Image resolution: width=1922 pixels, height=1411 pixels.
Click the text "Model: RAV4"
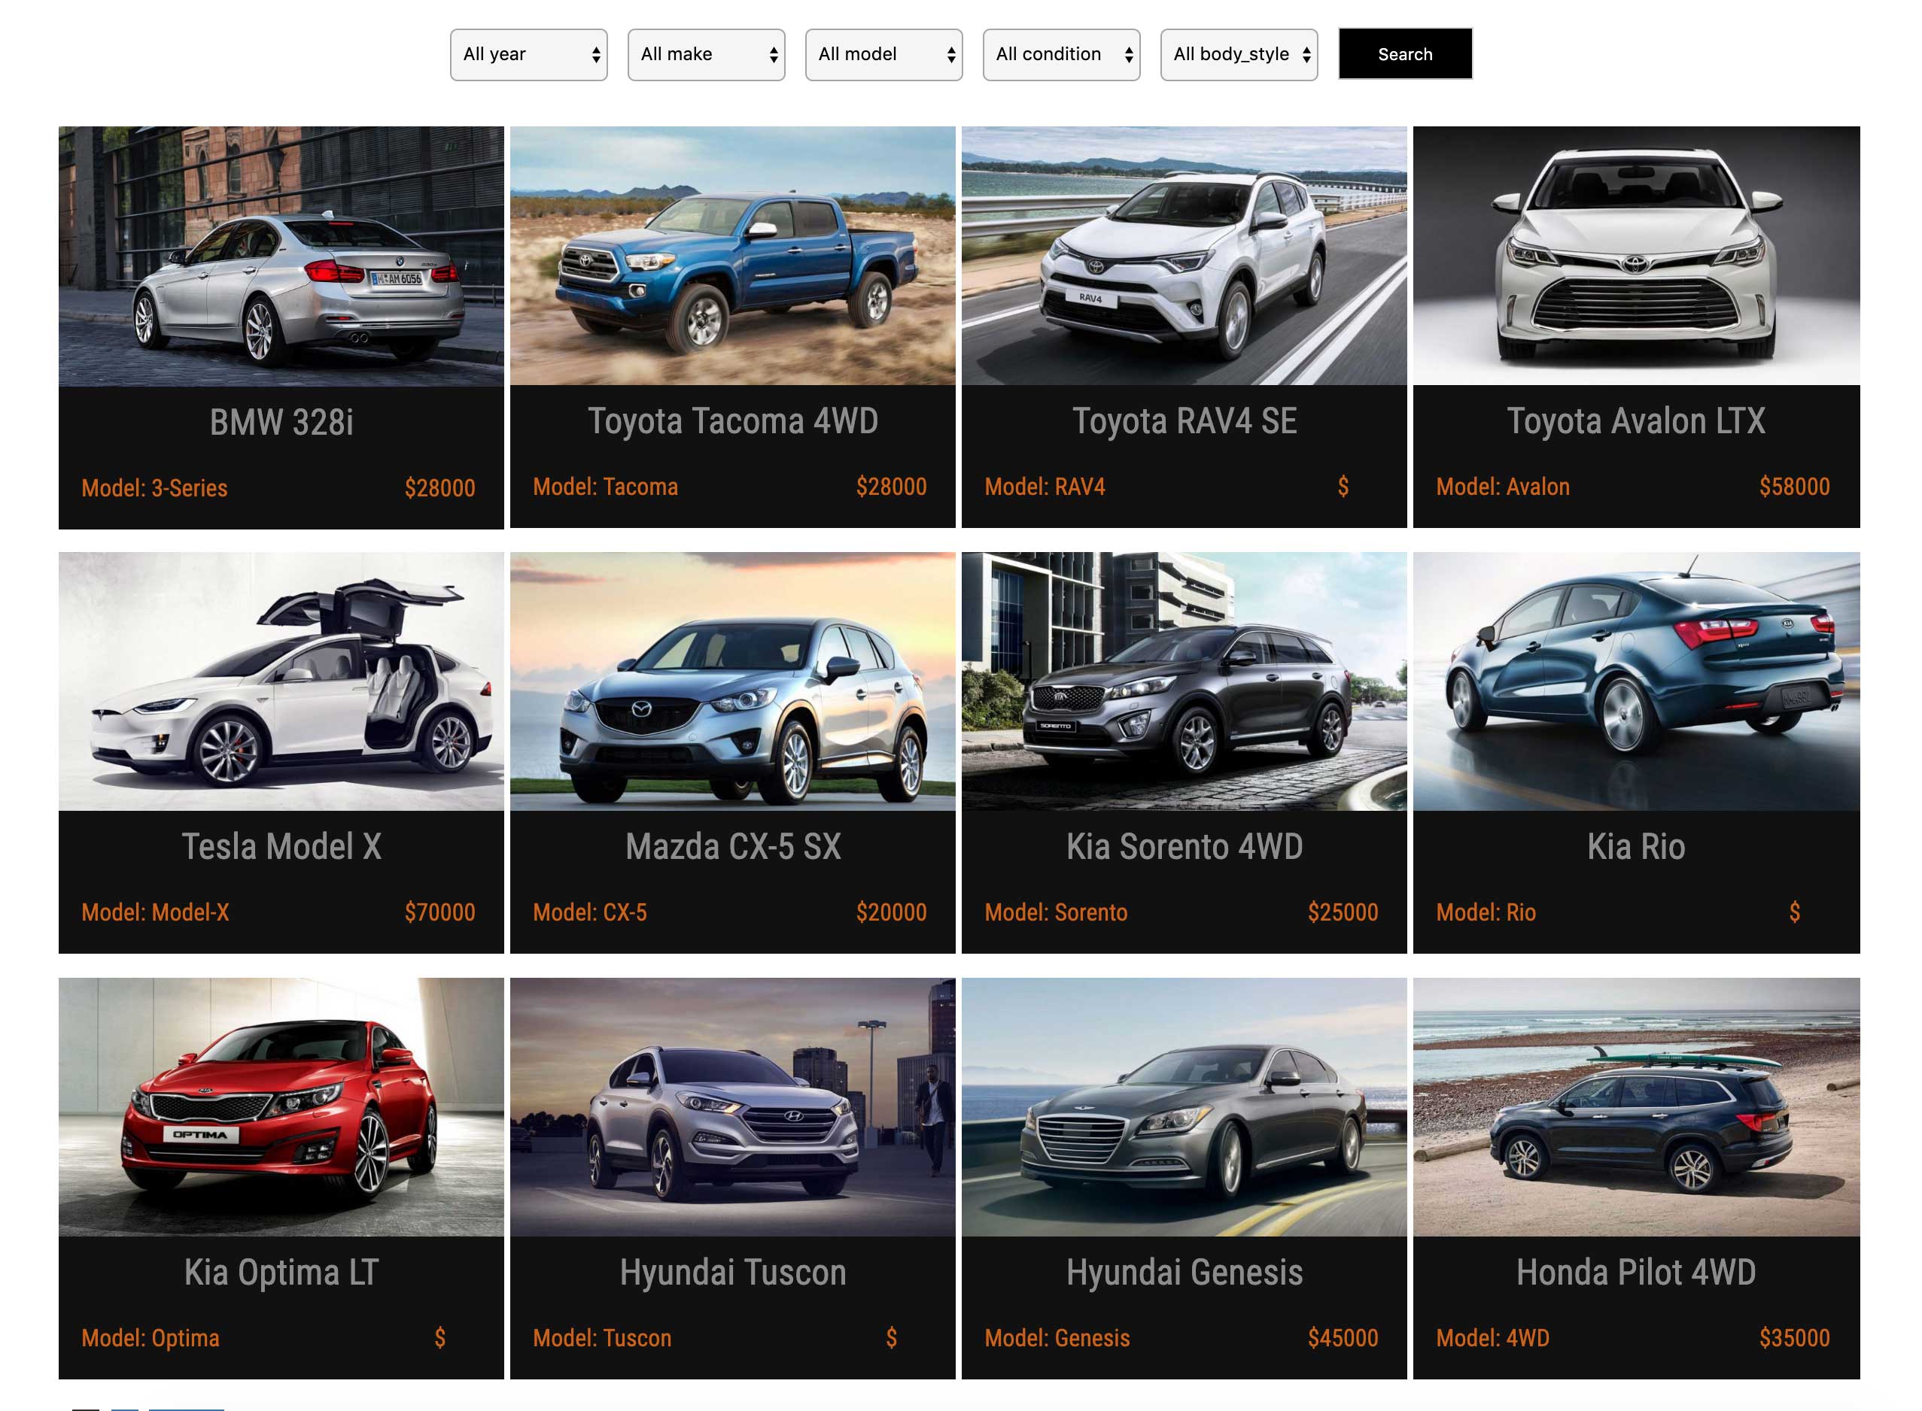pyautogui.click(x=1045, y=487)
